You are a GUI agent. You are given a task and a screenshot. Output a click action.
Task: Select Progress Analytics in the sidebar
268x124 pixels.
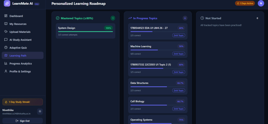pyautogui.click(x=23, y=63)
